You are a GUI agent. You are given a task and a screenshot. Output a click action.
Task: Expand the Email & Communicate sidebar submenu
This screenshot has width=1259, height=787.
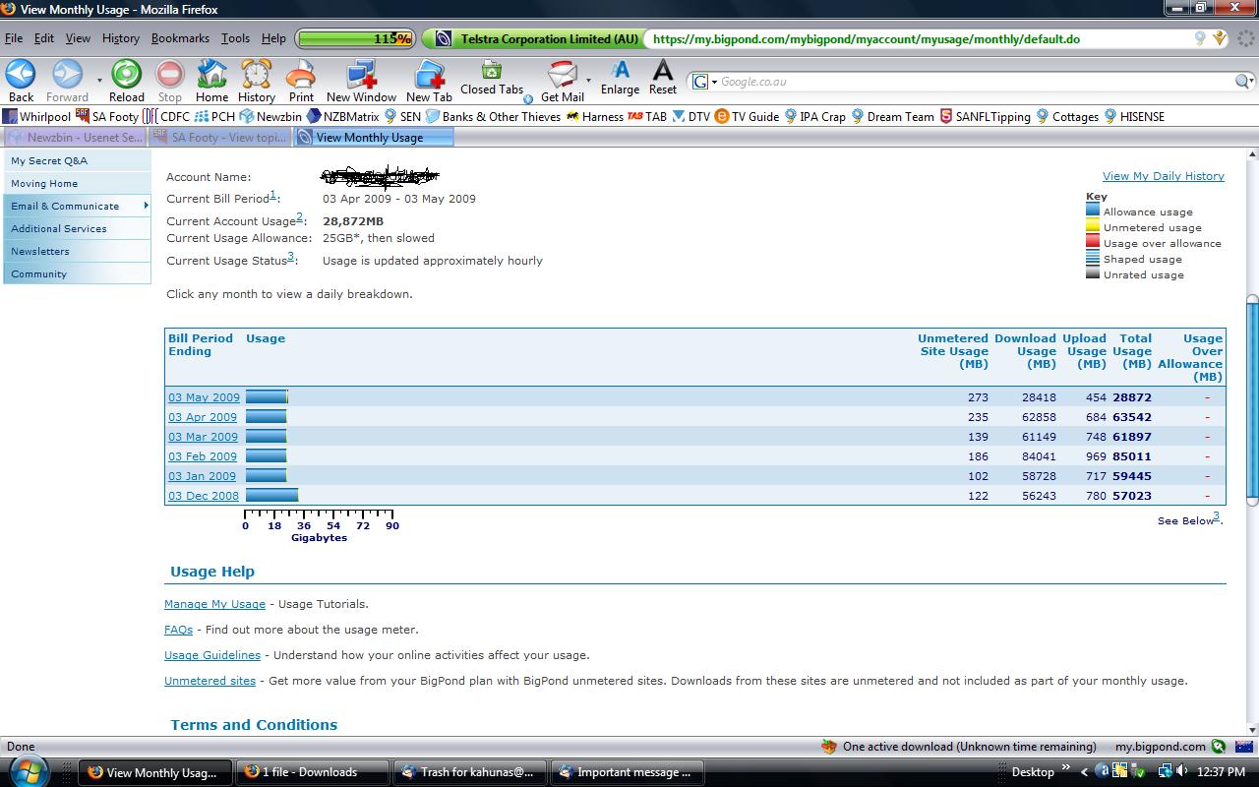146,206
